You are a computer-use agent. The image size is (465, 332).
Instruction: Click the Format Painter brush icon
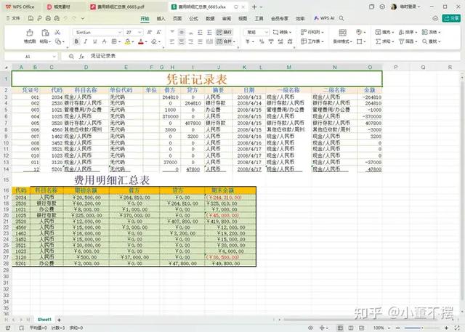30,32
